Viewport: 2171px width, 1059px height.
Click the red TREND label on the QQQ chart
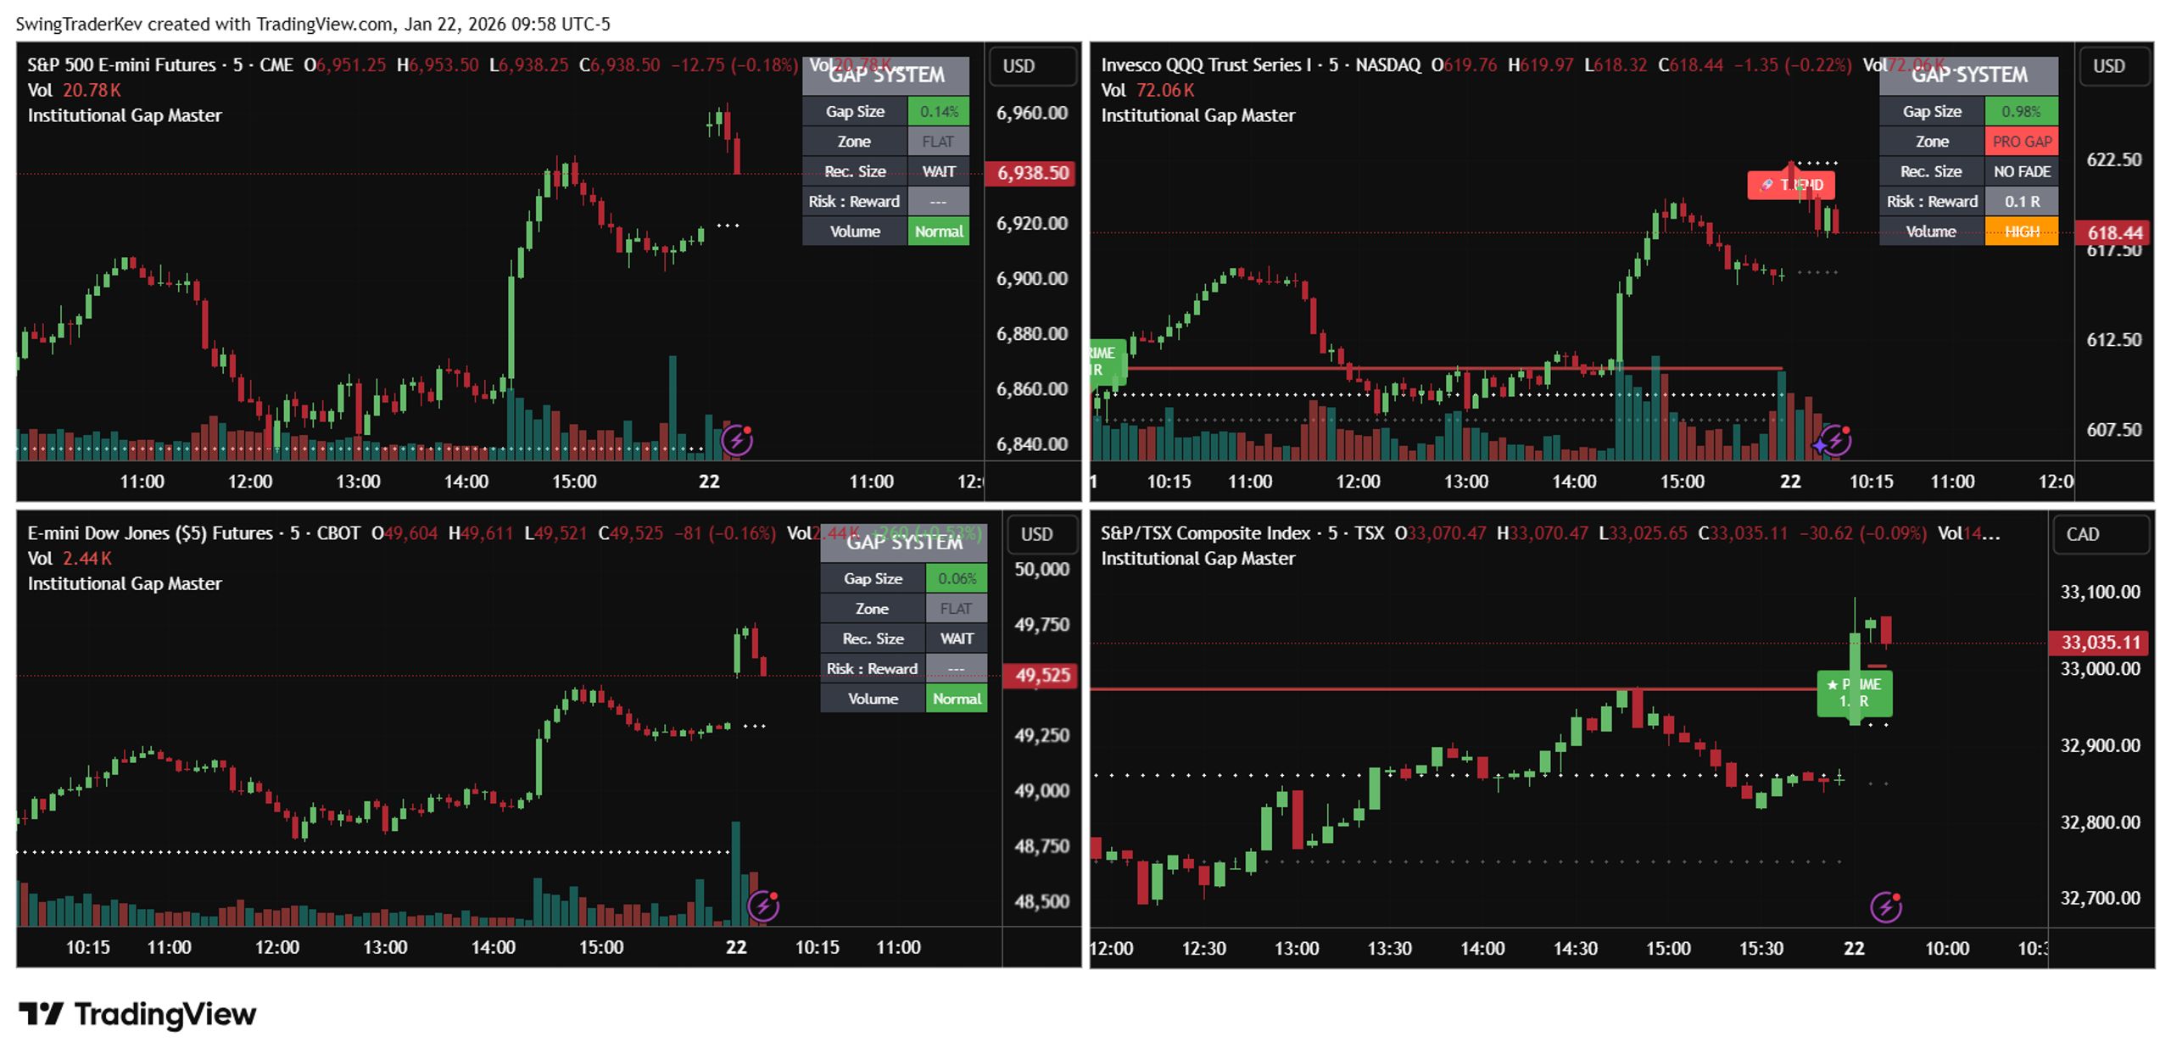[1791, 184]
